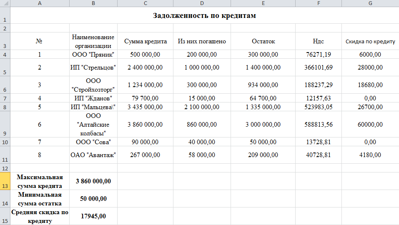This screenshot has height=225, width=399.
Task: Select row header 9
Action: [5, 124]
